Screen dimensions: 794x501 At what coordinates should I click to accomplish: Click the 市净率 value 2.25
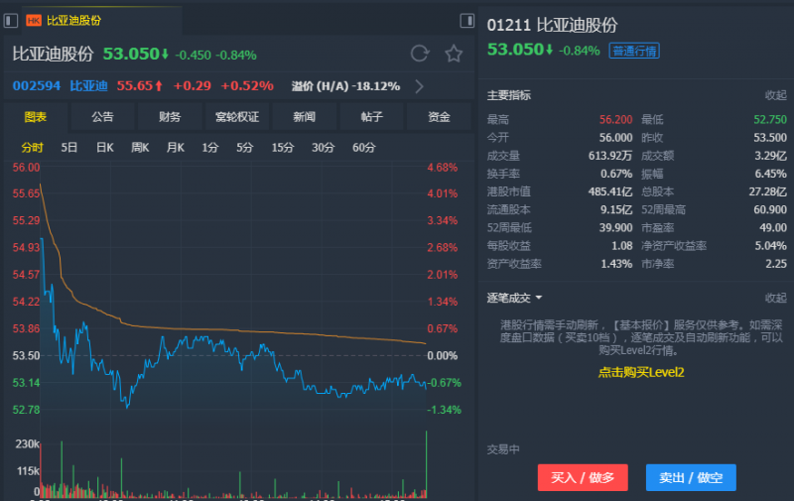tap(776, 264)
